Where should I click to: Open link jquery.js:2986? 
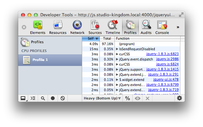[167, 59]
